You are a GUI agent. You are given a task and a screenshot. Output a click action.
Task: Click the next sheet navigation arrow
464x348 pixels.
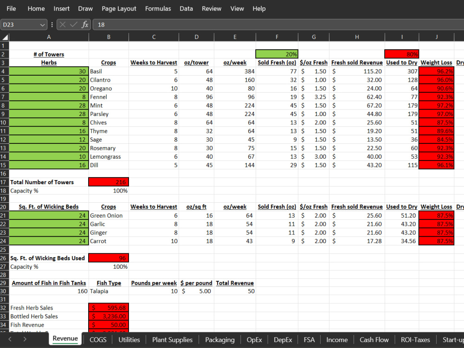tap(25, 339)
